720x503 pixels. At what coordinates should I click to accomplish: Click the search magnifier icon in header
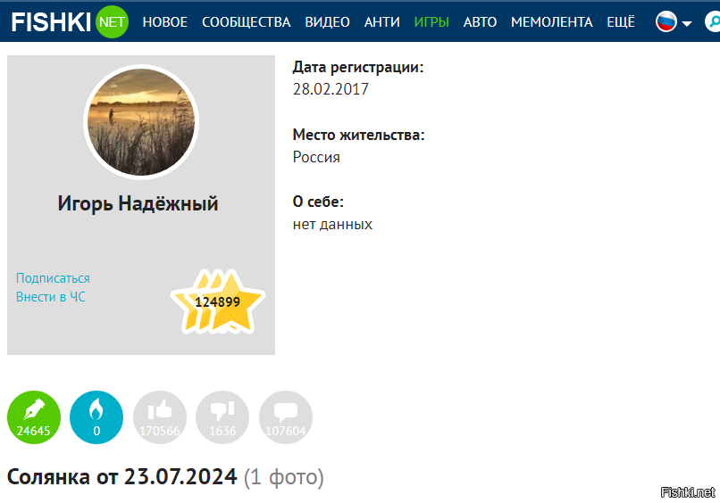pos(713,21)
